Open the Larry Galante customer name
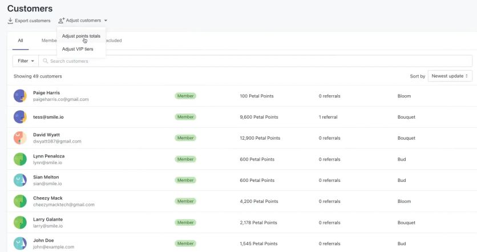 click(48, 219)
